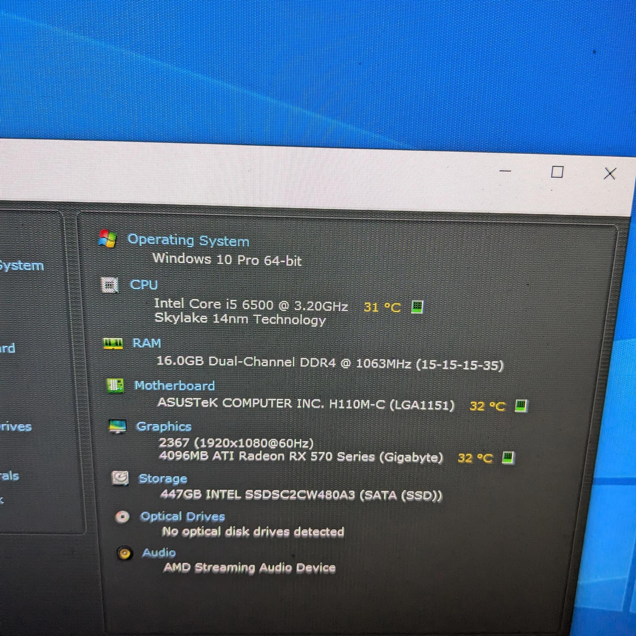This screenshot has height=636, width=636.
Task: Select the Operating System sidebar item
Action: point(21,265)
